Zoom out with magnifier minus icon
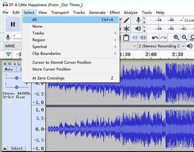 click(185, 37)
